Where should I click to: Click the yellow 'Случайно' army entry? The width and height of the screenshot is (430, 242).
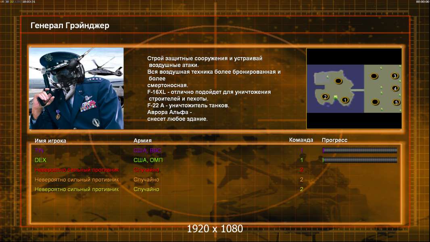(x=146, y=190)
